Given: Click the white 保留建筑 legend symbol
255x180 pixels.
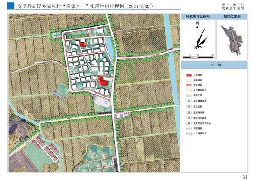Looking at the screenshot, I should tap(189, 80).
